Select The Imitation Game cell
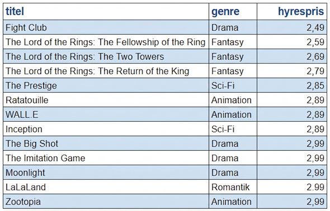Screen dimensions: 330x211 click(x=106, y=158)
